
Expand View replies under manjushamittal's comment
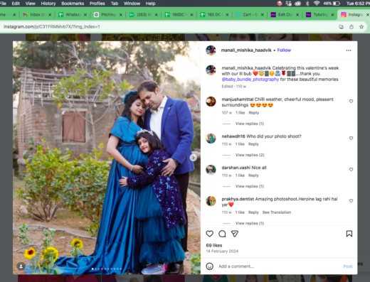coord(250,124)
